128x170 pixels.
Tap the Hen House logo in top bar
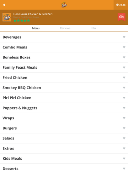(x=64, y=5)
